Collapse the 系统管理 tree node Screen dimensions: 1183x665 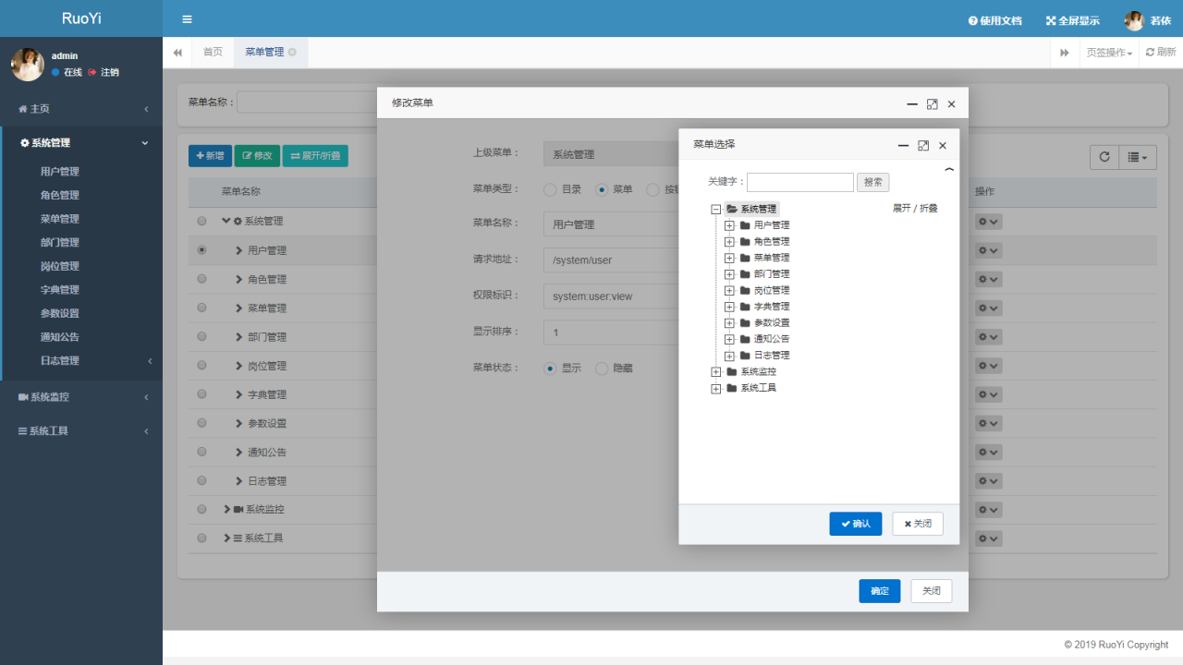coord(715,210)
